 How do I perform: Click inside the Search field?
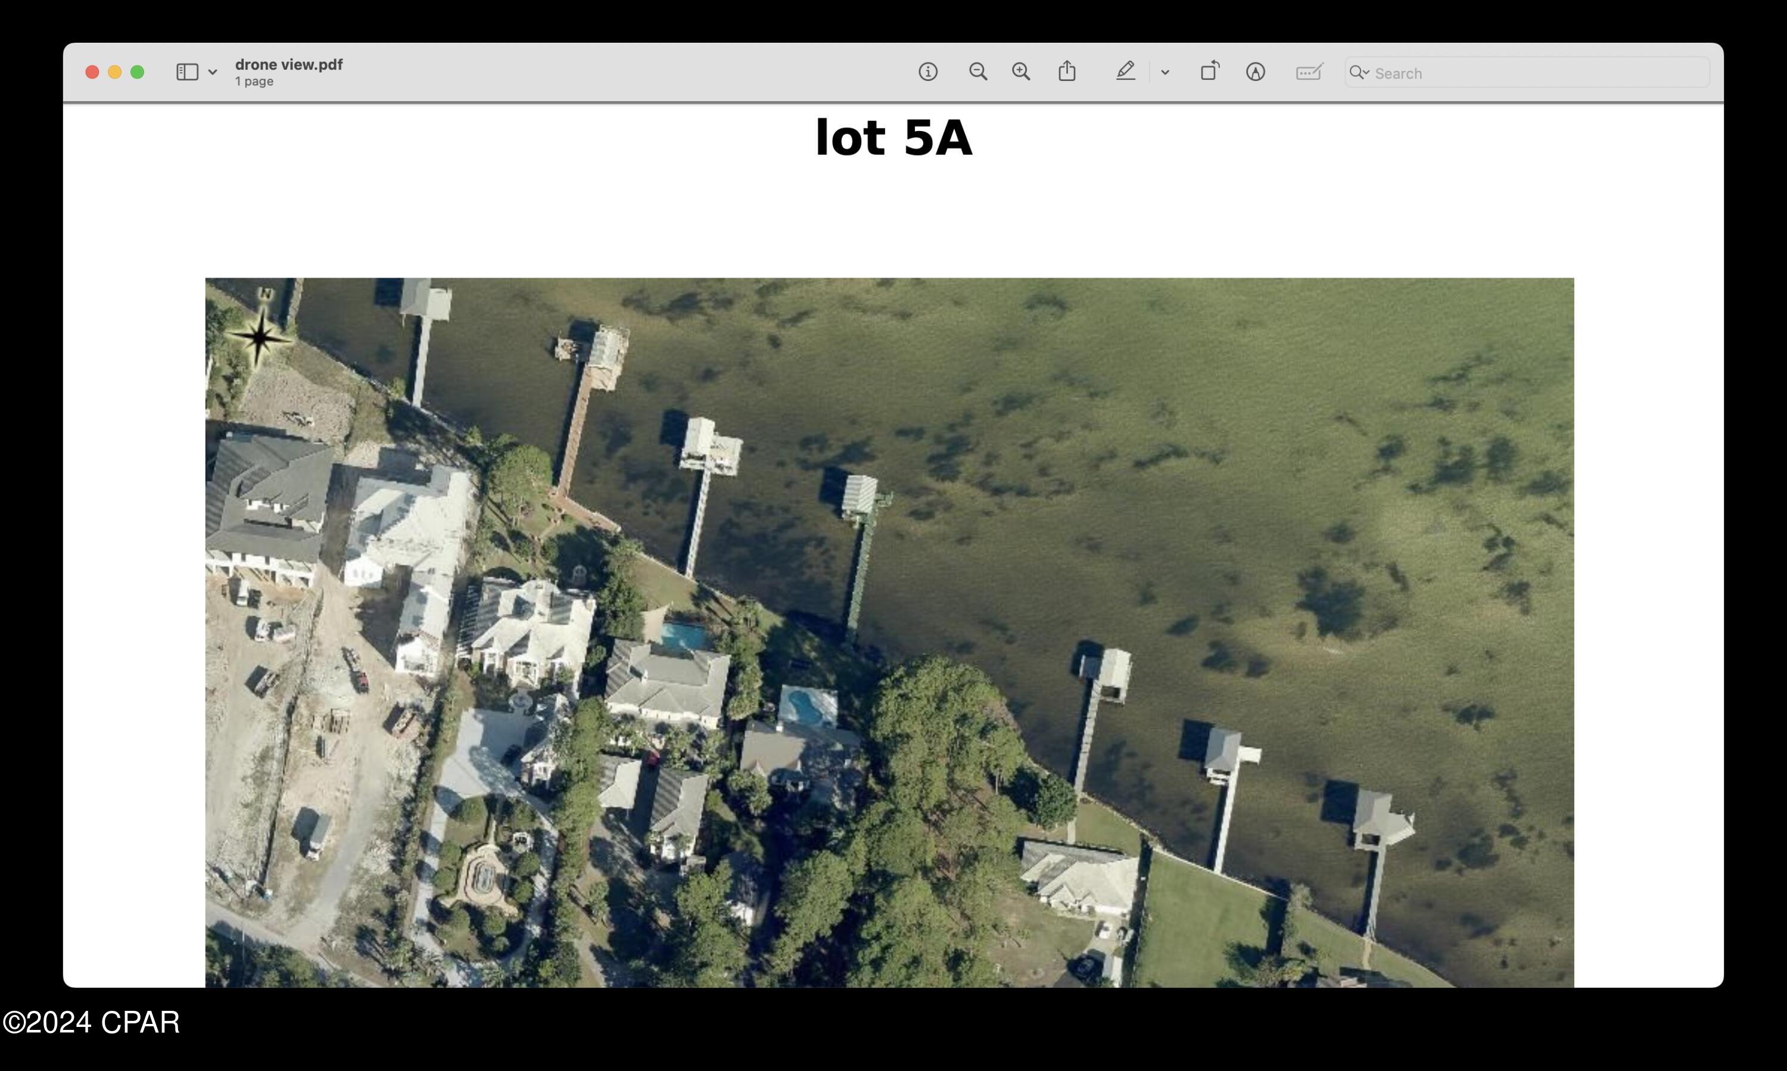[x=1537, y=73]
